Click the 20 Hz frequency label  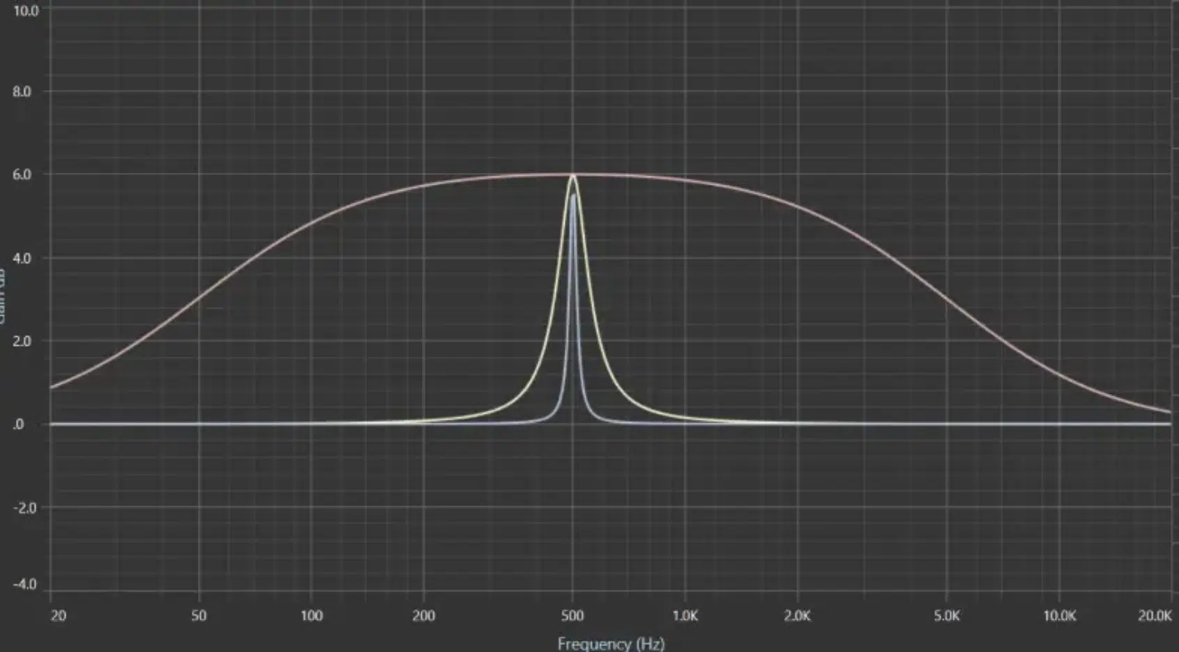[57, 616]
